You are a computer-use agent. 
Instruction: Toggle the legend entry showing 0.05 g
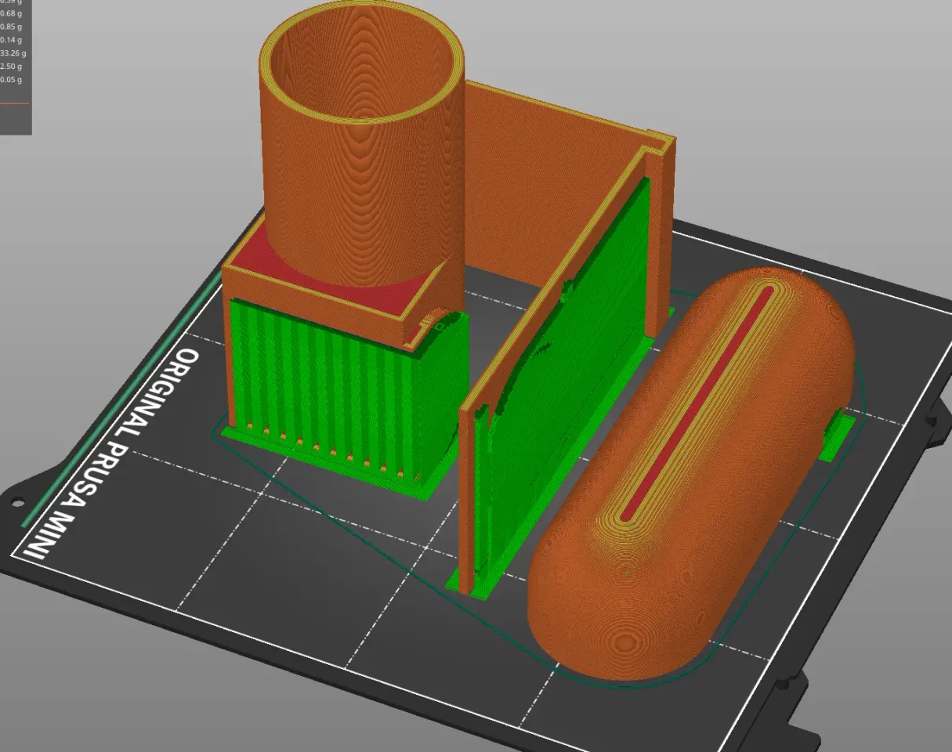pyautogui.click(x=12, y=79)
